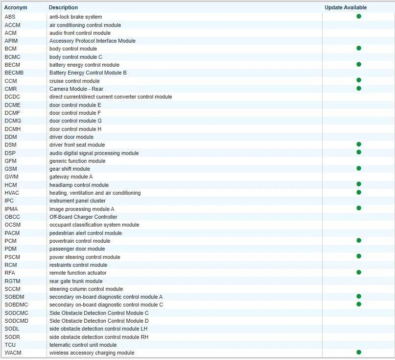This screenshot has width=395, height=360.
Task: Click the green update indicator for BCM
Action: pos(359,48)
